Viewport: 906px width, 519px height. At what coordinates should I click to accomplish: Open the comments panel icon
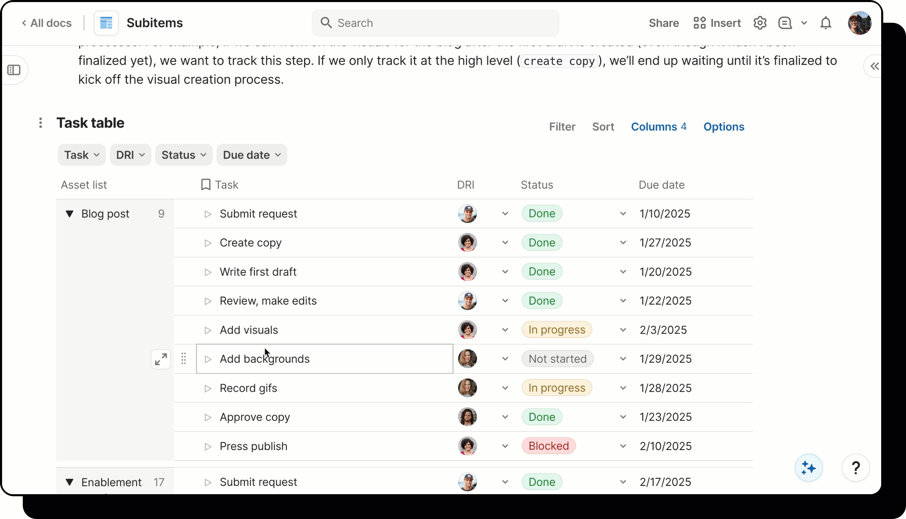pos(785,23)
